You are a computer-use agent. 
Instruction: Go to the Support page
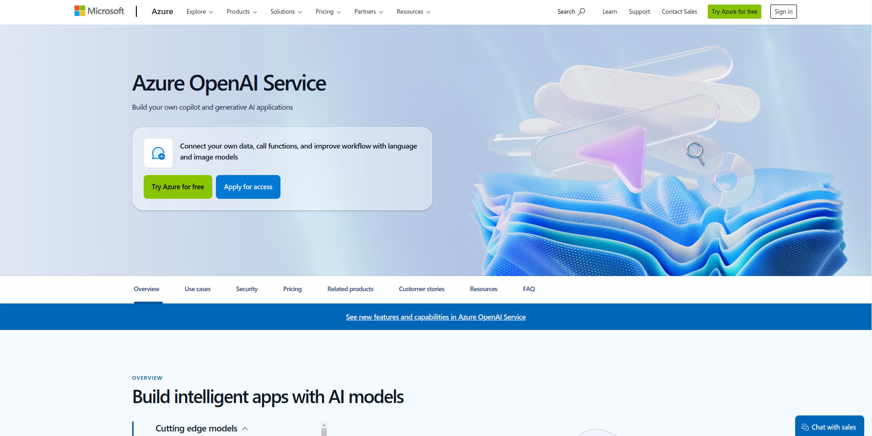pyautogui.click(x=639, y=12)
